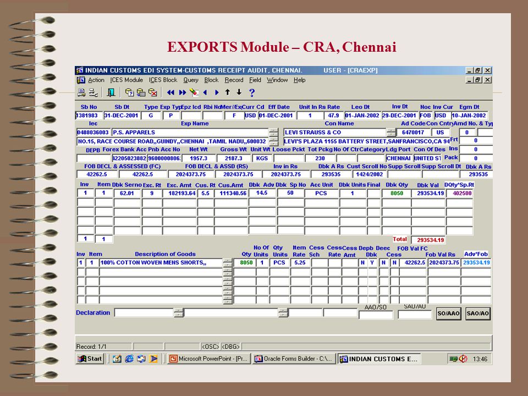
Task: Click the SAO/AO button
Action: point(478,313)
